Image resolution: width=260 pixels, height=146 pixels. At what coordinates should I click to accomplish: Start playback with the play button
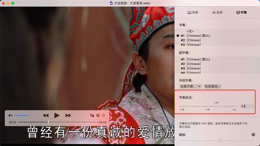point(57,115)
